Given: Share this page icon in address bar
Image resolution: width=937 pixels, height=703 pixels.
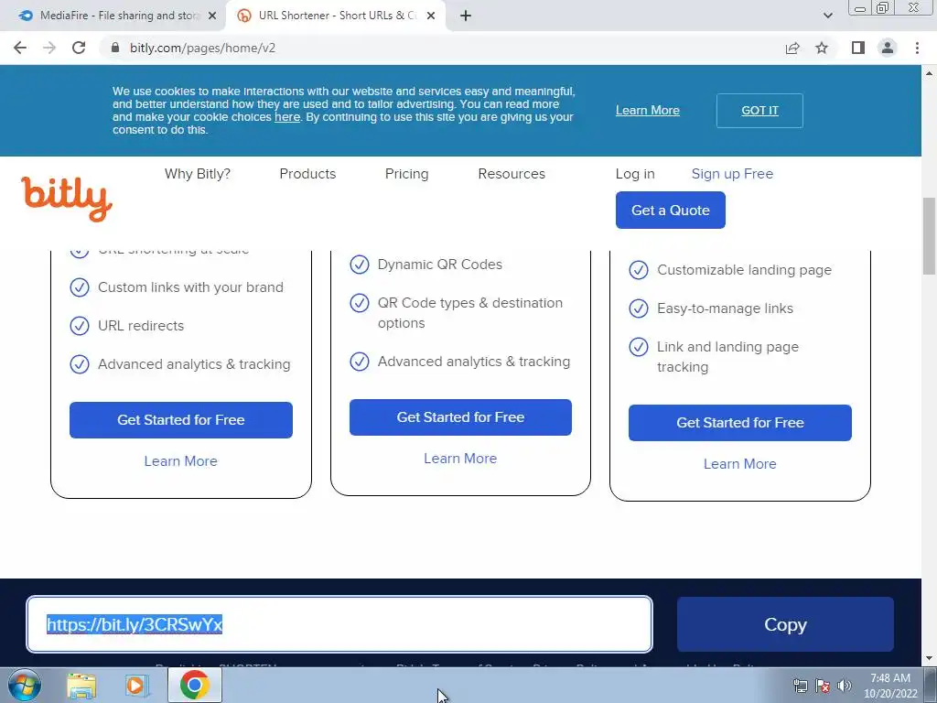Looking at the screenshot, I should click(792, 48).
